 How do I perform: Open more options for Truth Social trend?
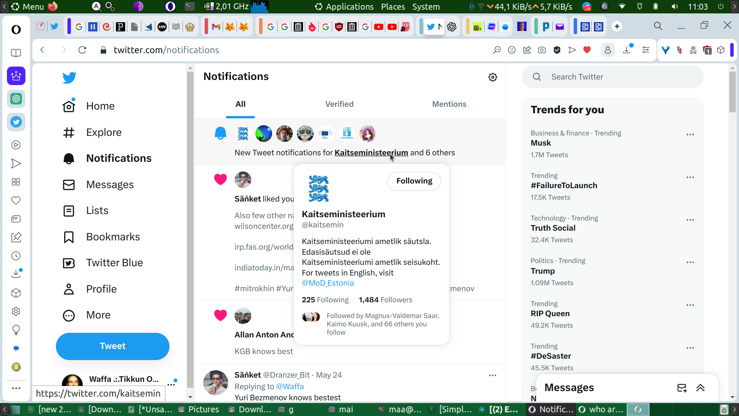pos(690,220)
